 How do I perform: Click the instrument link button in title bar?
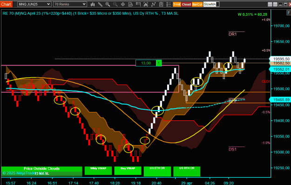[270, 4]
